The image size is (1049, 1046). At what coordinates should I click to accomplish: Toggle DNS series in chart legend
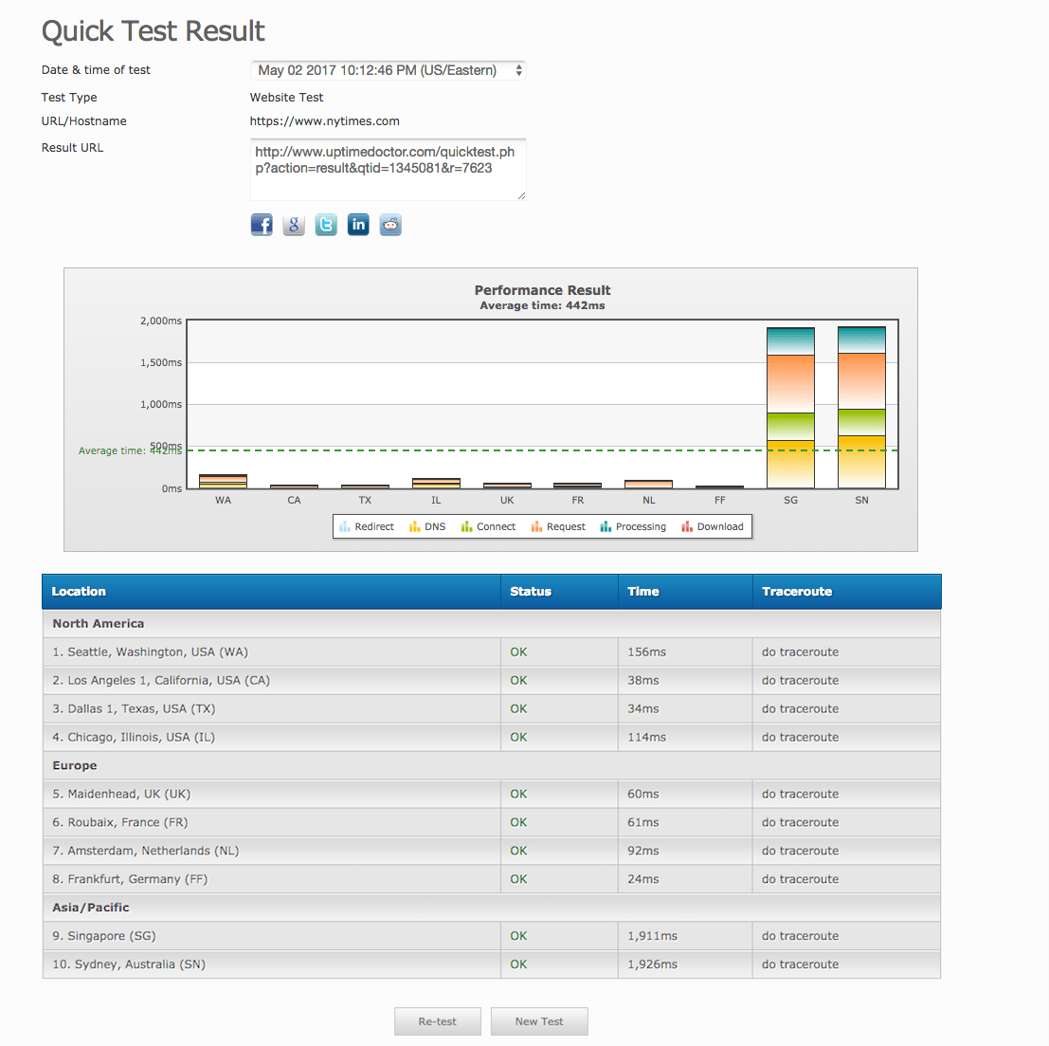click(x=427, y=527)
